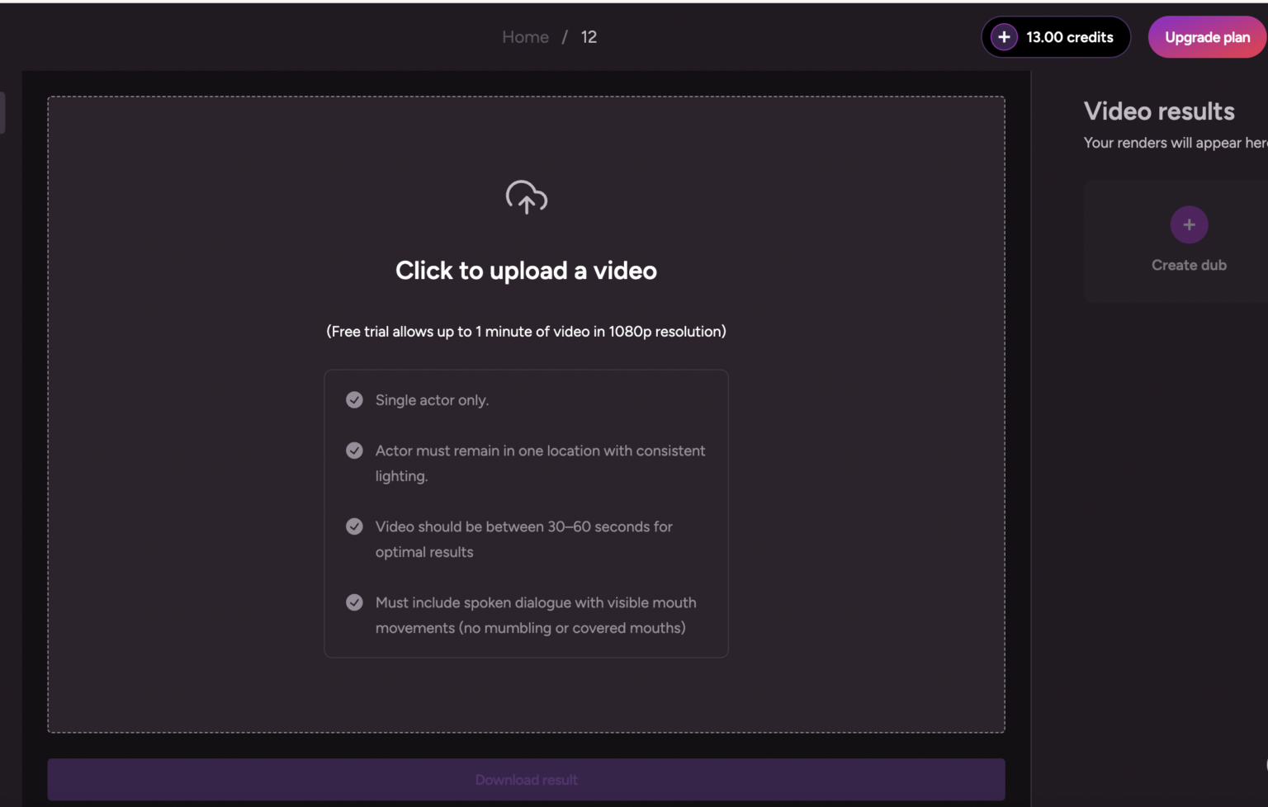Viewport: 1268px width, 807px height.
Task: Click the free trial limit note
Action: point(526,332)
